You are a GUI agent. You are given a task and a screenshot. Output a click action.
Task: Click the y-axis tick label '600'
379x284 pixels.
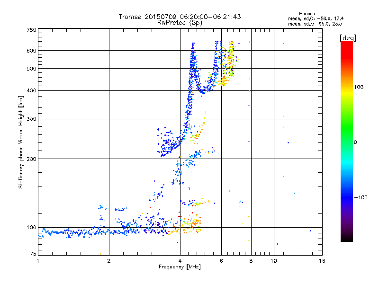31,51
